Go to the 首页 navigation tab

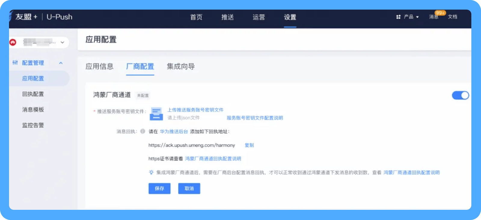[x=196, y=17]
